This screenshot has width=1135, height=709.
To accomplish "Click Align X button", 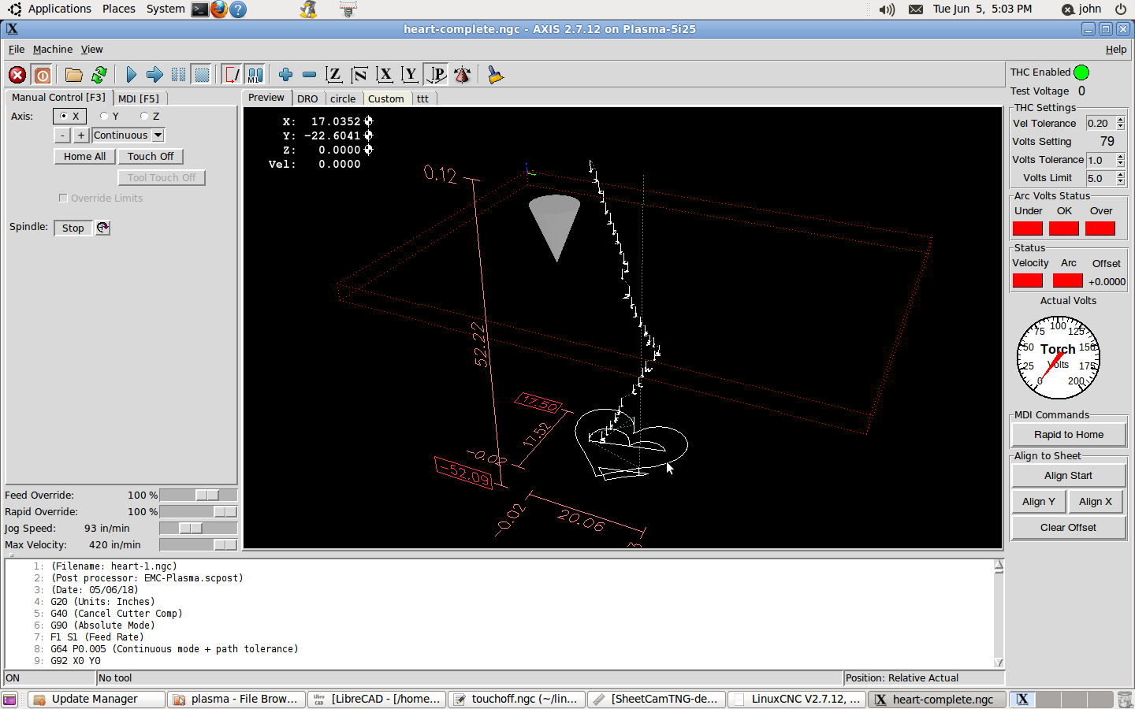I will tap(1096, 502).
